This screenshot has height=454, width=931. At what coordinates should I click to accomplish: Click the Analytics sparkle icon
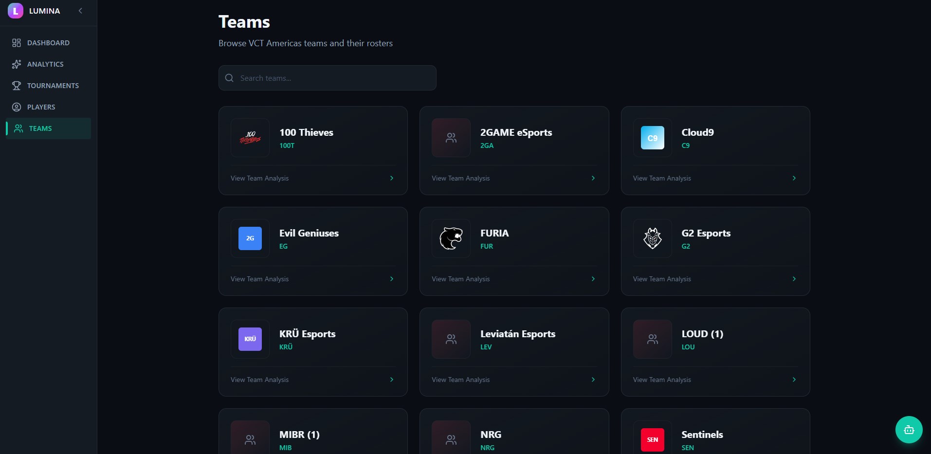coord(17,64)
